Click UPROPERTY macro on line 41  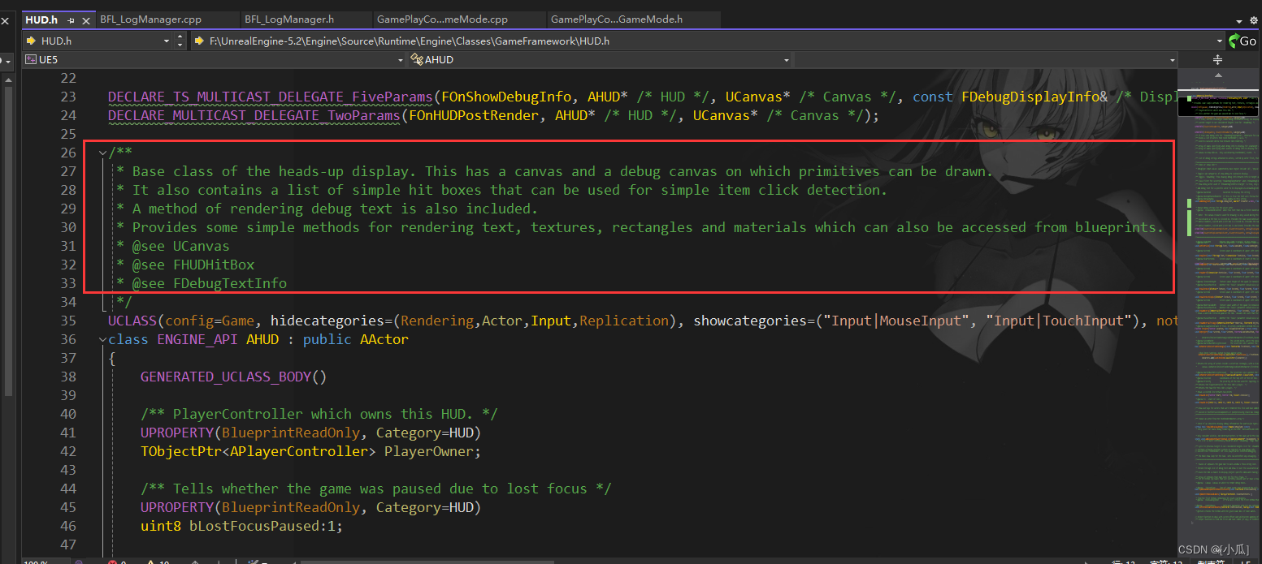tap(176, 433)
